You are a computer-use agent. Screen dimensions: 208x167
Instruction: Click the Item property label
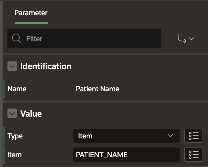coord(14,155)
